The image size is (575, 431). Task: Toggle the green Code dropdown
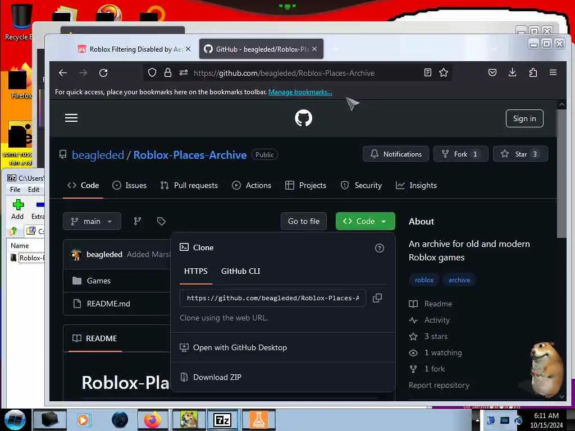(x=365, y=221)
